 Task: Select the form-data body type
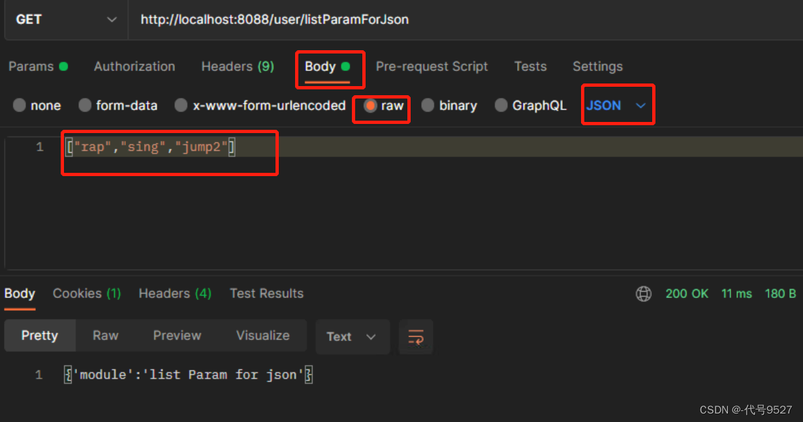(x=118, y=106)
